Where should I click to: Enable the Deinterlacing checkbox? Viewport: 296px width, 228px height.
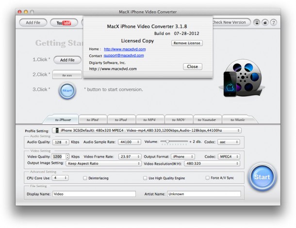coord(85,178)
